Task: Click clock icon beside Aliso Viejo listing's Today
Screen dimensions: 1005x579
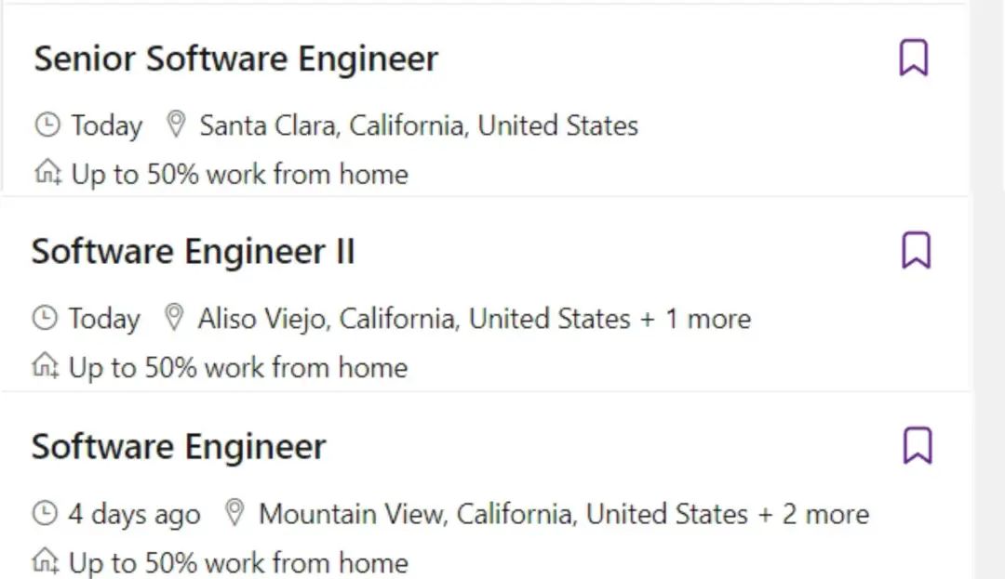Action: (x=45, y=318)
